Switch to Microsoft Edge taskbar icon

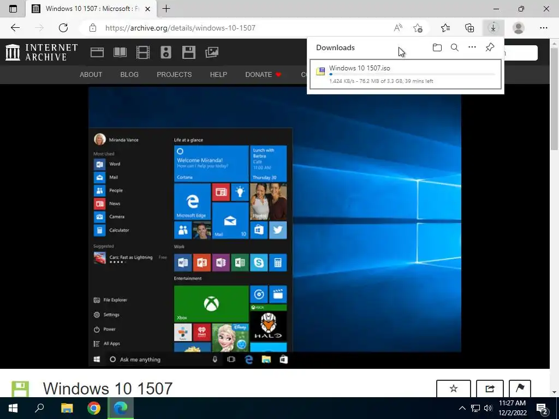click(121, 408)
